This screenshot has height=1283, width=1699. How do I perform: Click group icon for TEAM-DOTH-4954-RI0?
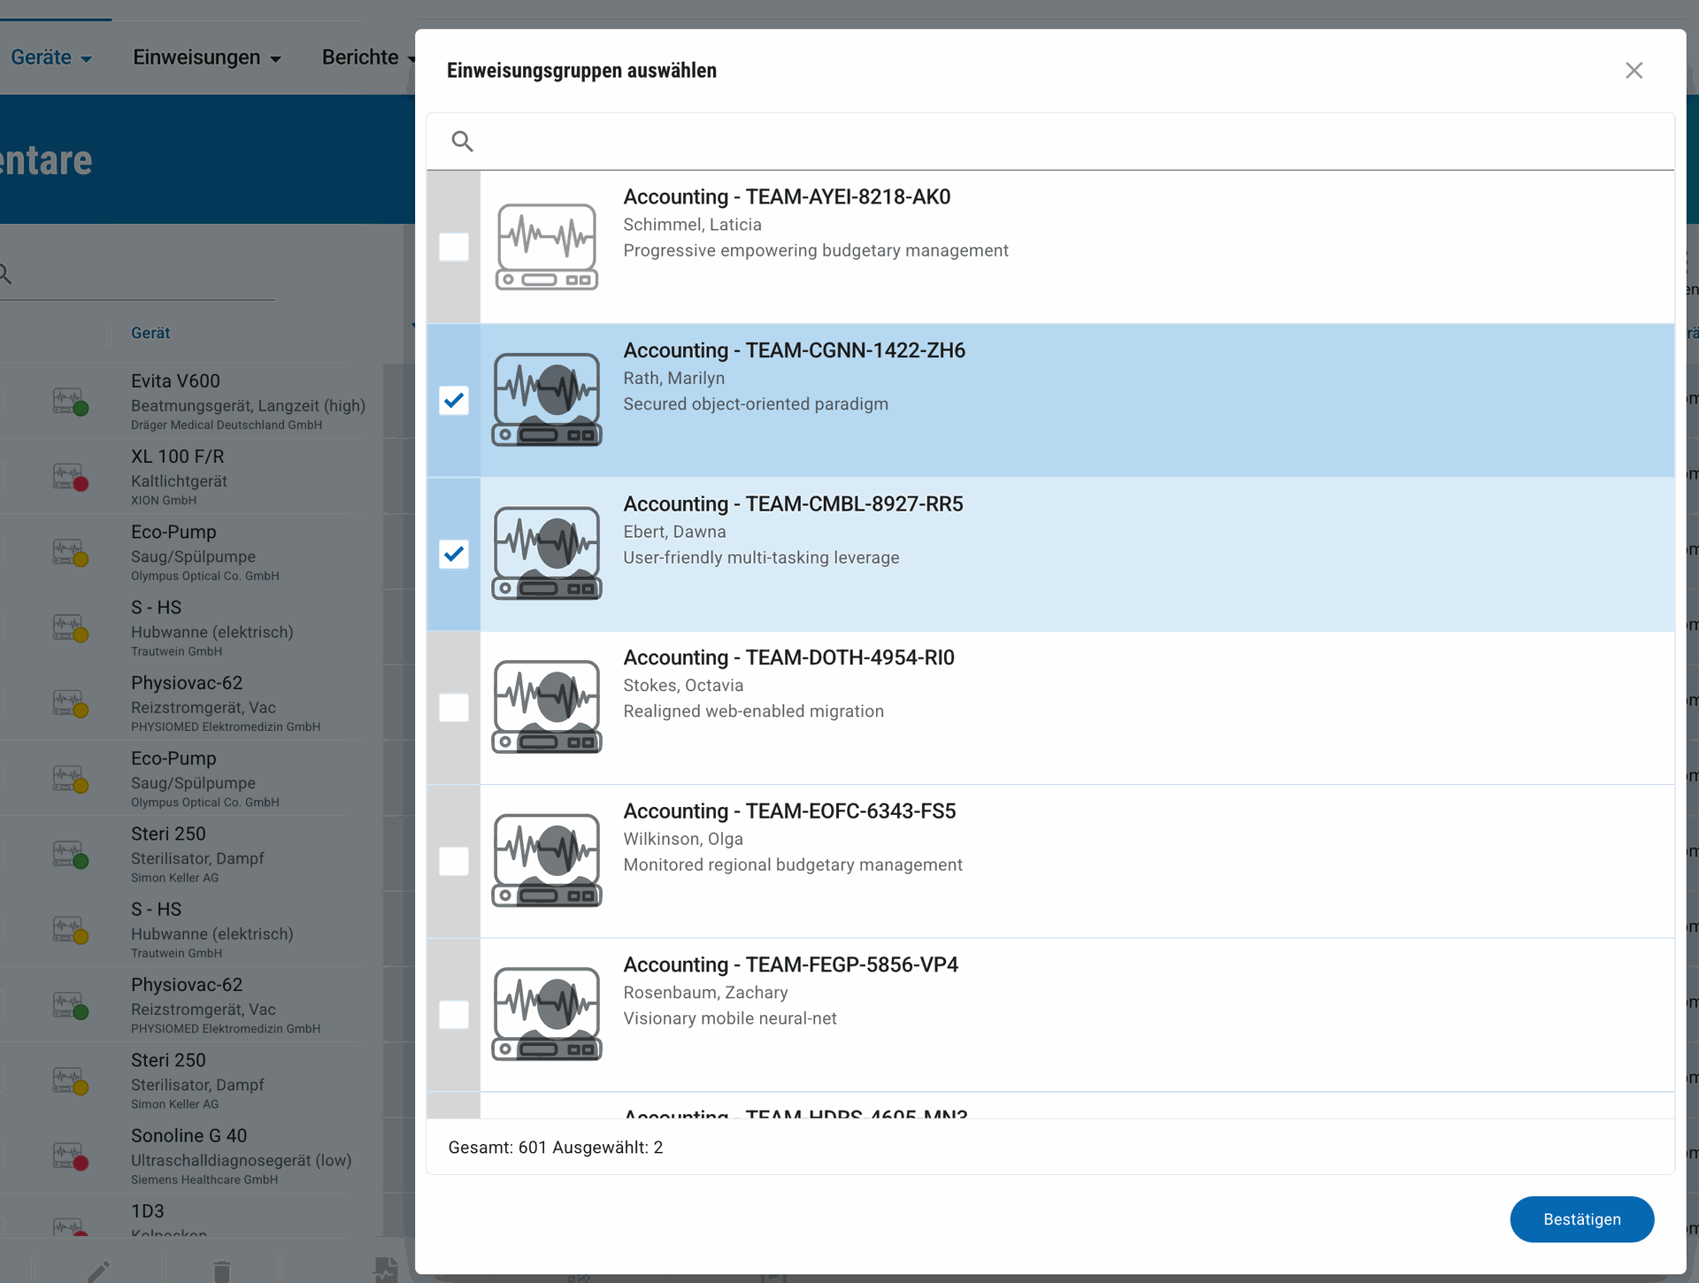point(547,707)
